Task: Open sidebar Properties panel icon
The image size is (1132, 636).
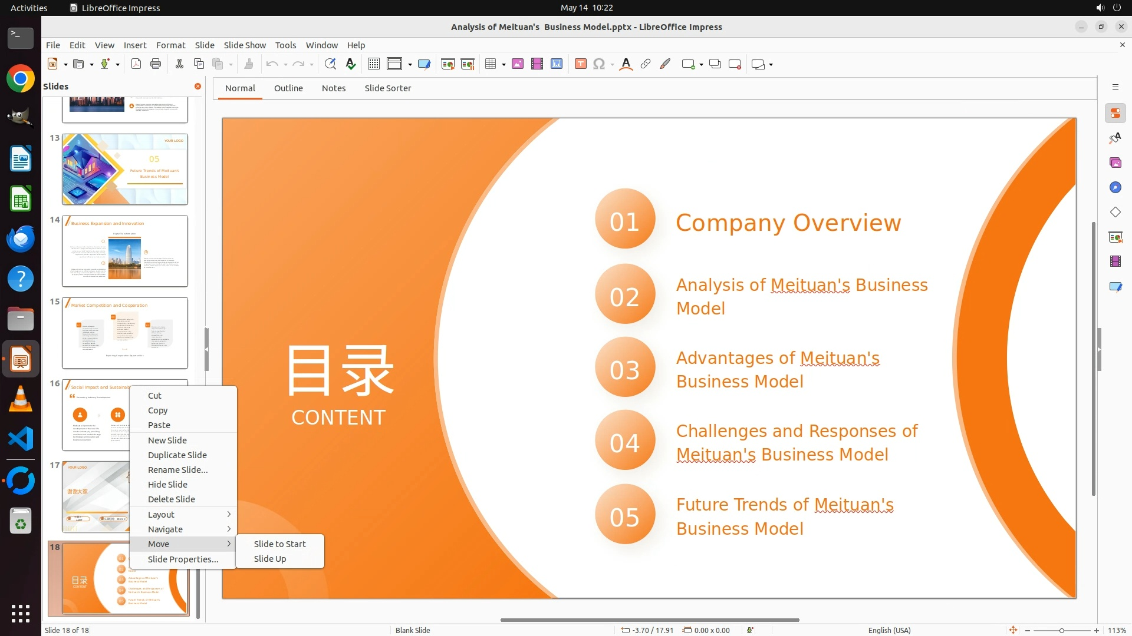Action: click(x=1115, y=113)
